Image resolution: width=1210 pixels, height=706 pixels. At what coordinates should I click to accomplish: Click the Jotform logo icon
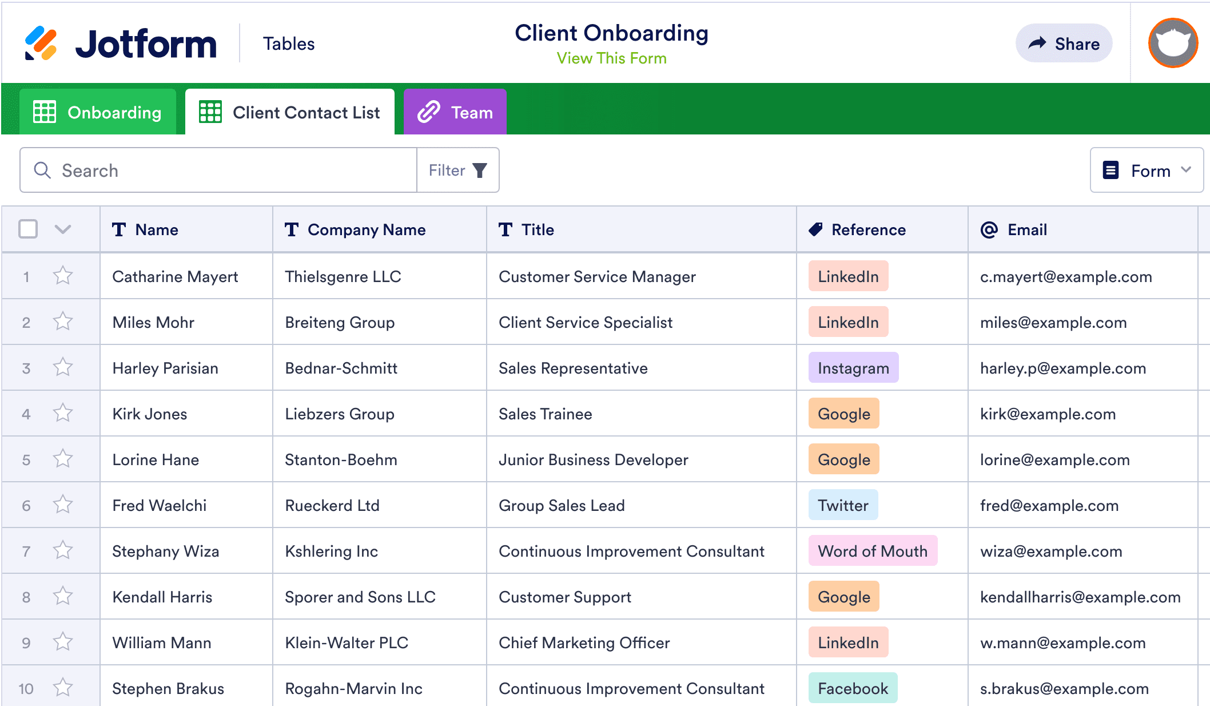pyautogui.click(x=41, y=43)
